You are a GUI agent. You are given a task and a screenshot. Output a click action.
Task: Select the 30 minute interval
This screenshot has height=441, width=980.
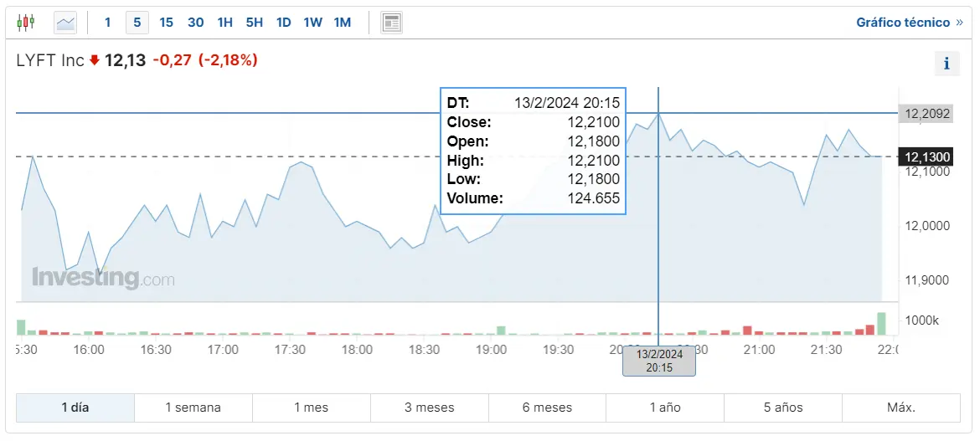(x=195, y=23)
